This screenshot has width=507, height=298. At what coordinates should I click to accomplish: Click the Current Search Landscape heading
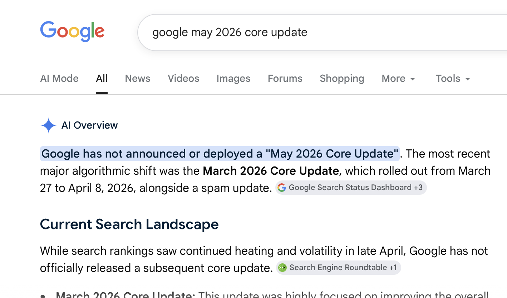coord(129,224)
